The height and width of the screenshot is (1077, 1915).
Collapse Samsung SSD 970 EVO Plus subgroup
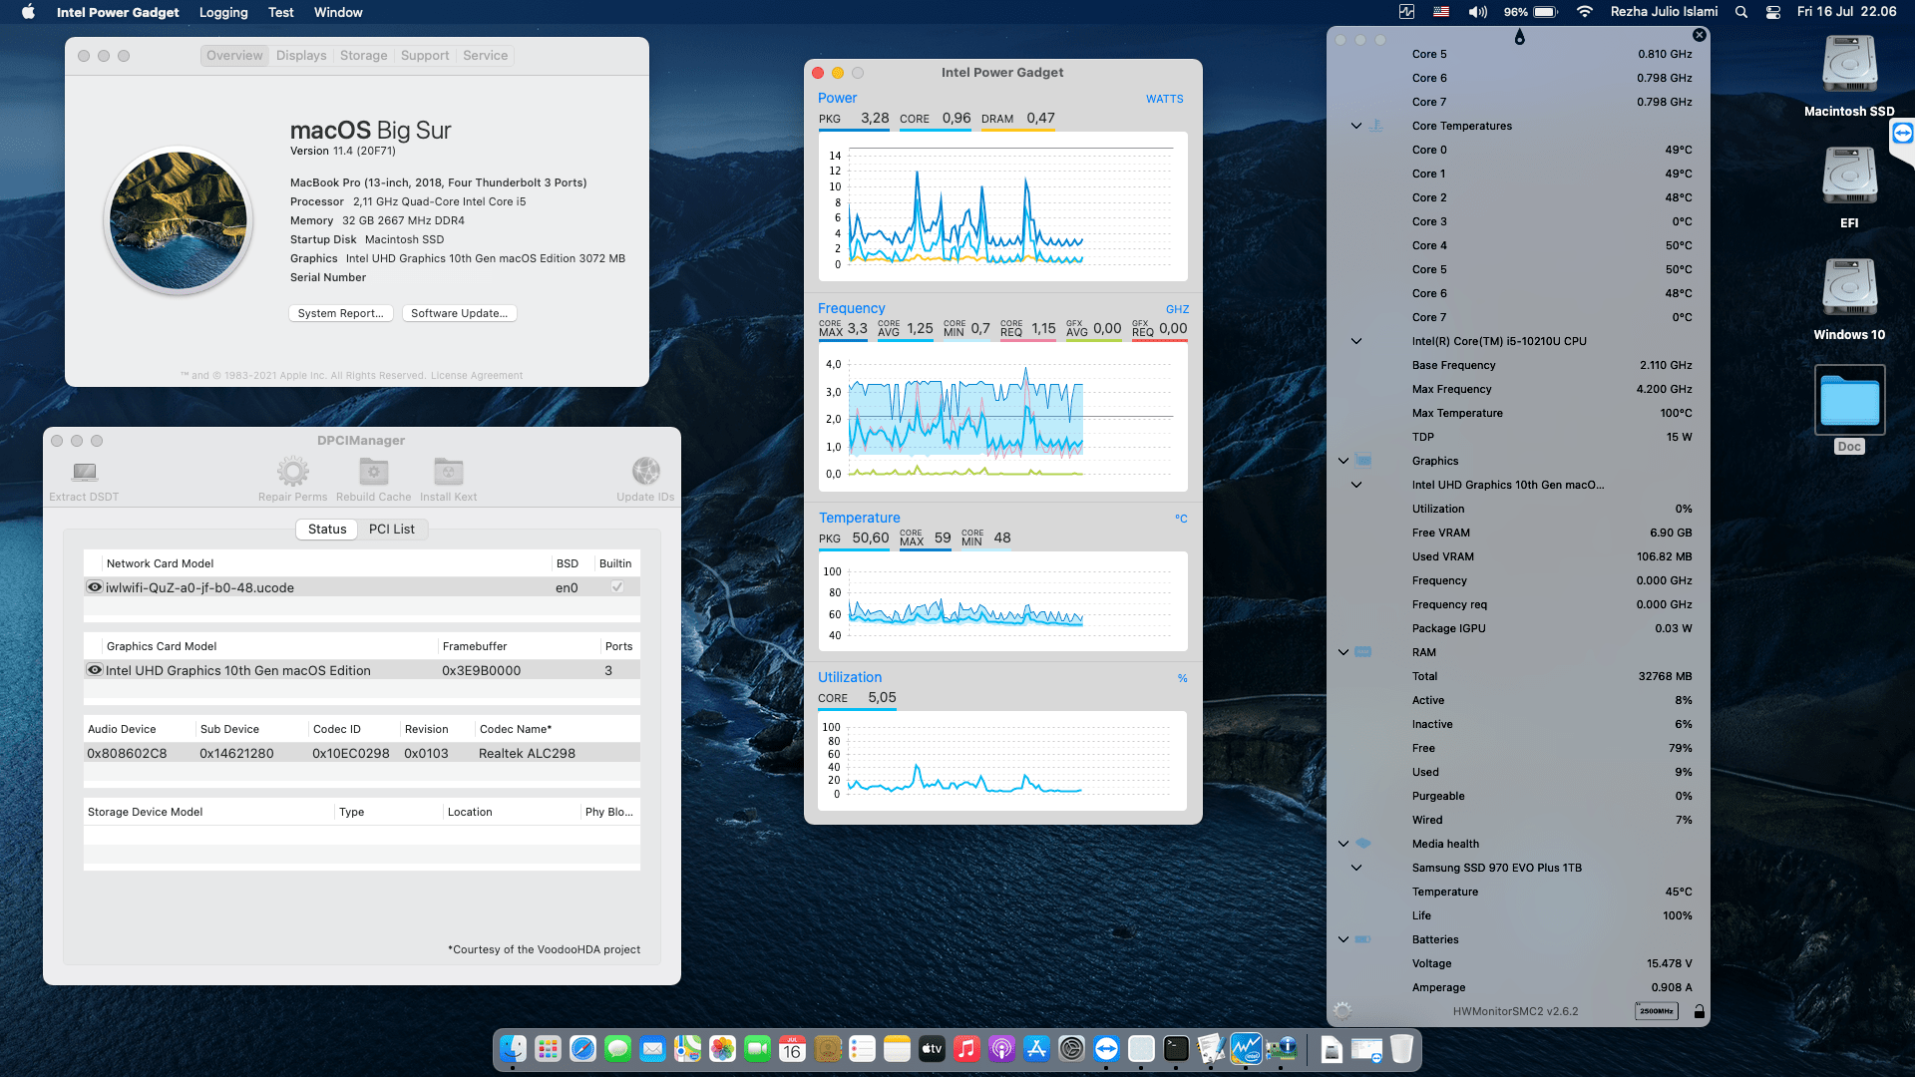point(1356,868)
